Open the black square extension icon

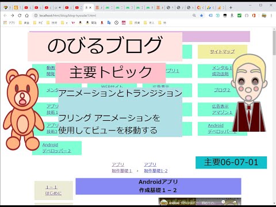coord(225,16)
